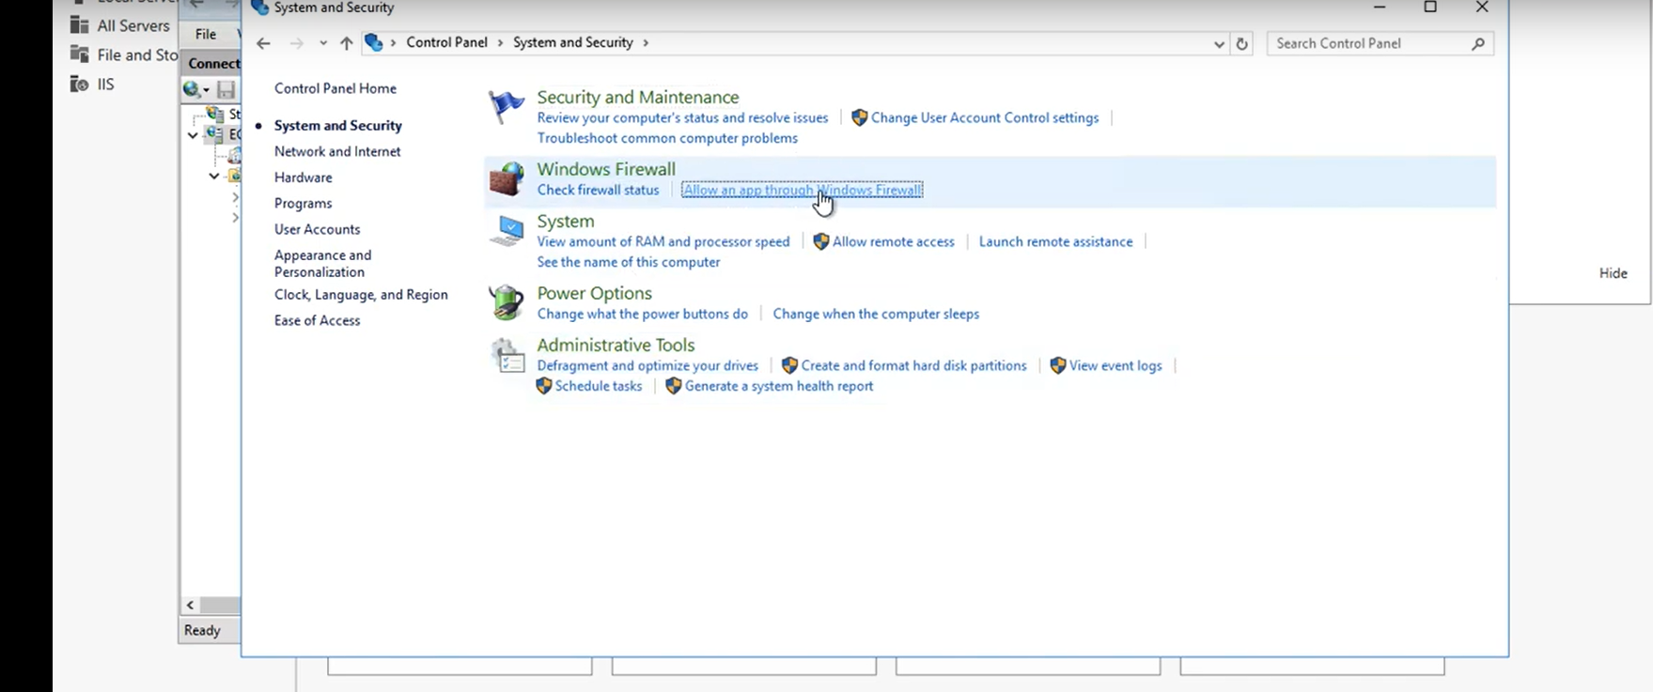Click Generate a system health report
Image resolution: width=1653 pixels, height=692 pixels.
tap(779, 386)
